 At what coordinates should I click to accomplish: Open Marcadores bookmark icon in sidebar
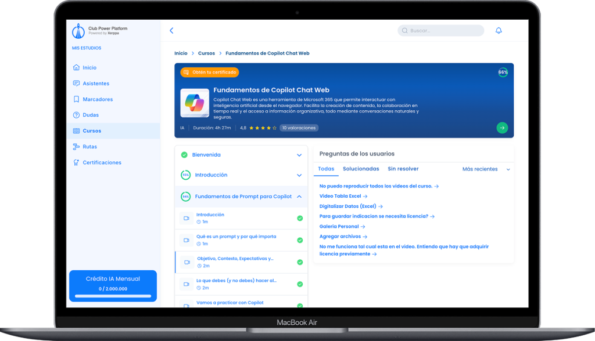coord(76,99)
